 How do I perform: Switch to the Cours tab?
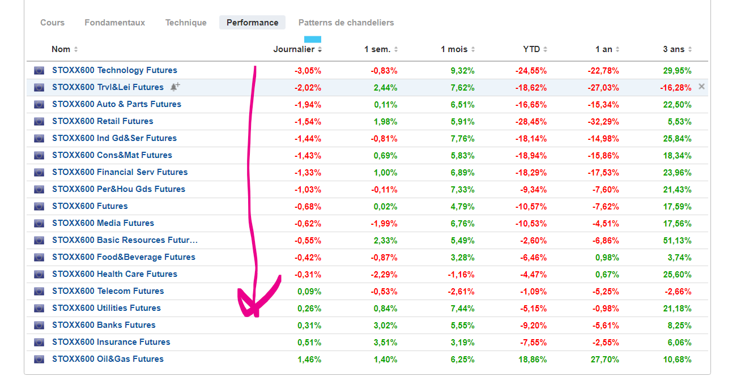[x=52, y=23]
